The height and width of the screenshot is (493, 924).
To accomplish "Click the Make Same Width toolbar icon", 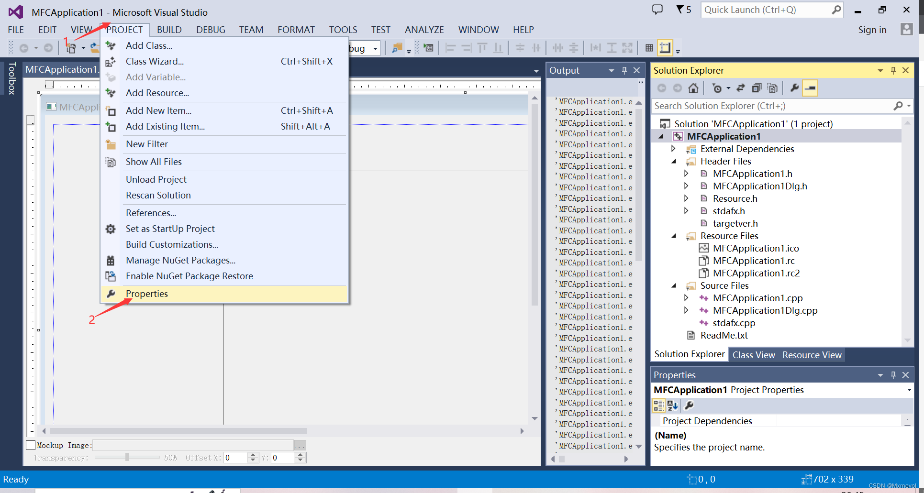I will (x=595, y=48).
